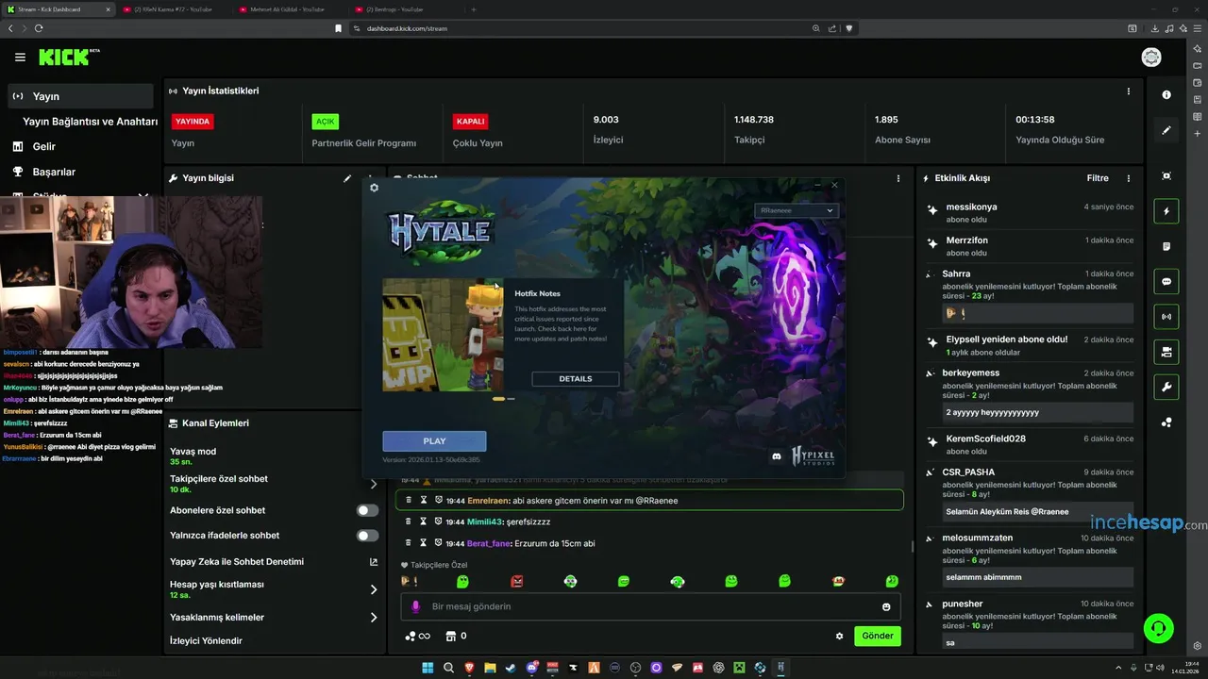Click the angry red emote
The height and width of the screenshot is (679, 1208).
tap(516, 581)
